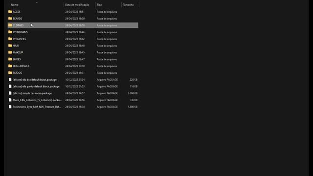Click 'Arquivo PACKAGE' type in simple cas room row
313x176 pixels.
[x=107, y=93]
